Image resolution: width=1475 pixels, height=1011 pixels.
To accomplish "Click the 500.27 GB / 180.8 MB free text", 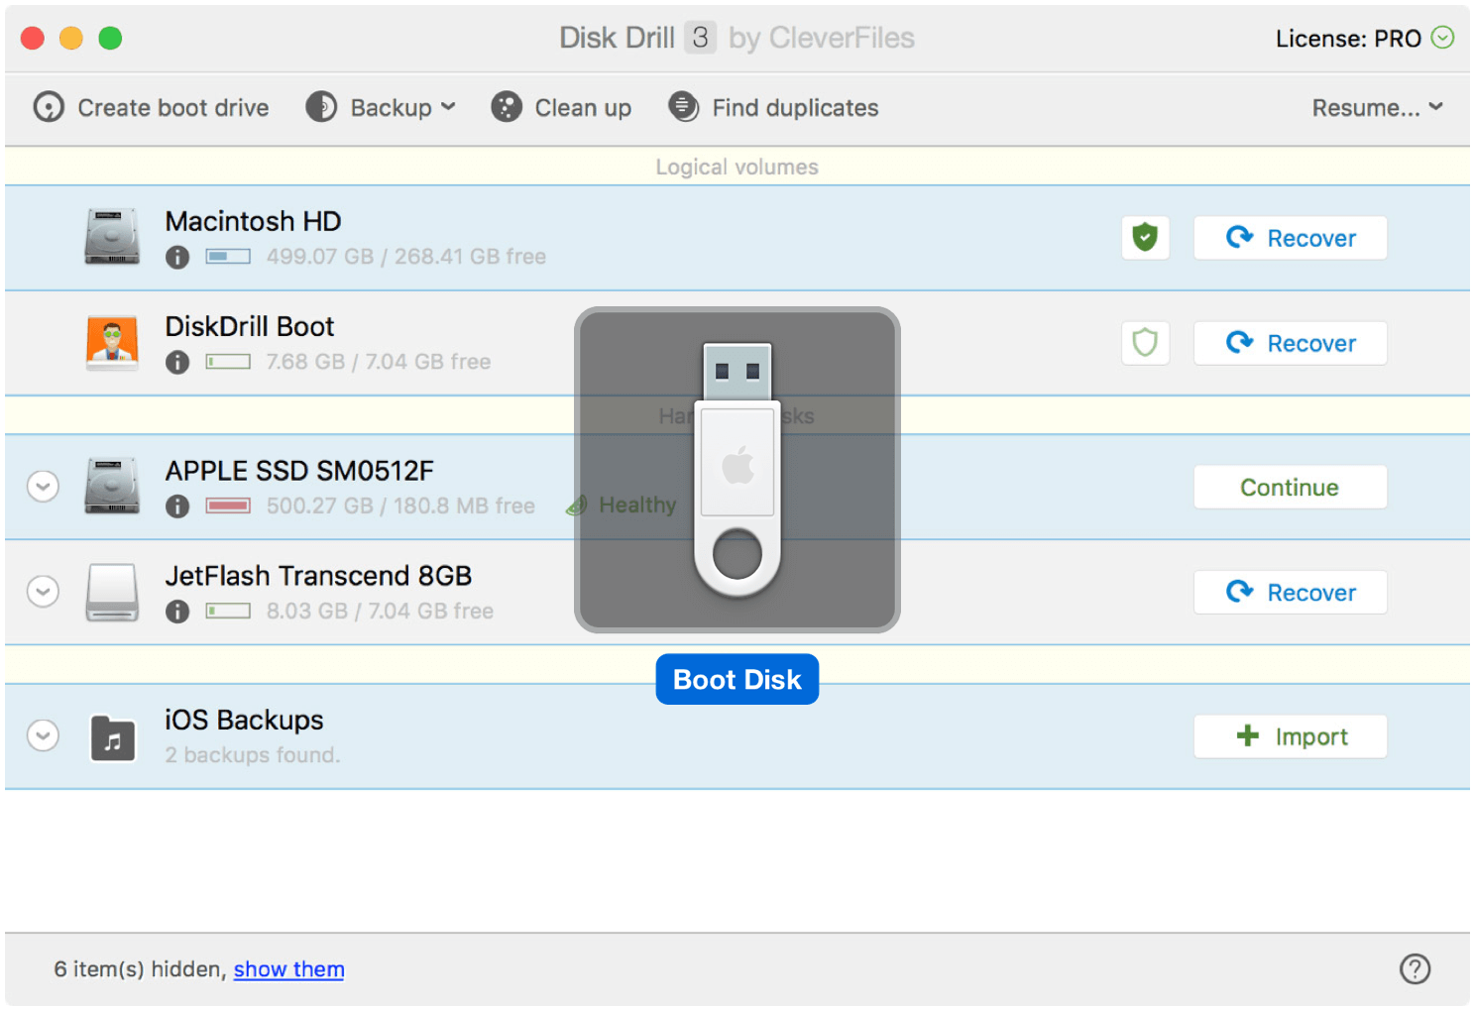I will [x=400, y=505].
